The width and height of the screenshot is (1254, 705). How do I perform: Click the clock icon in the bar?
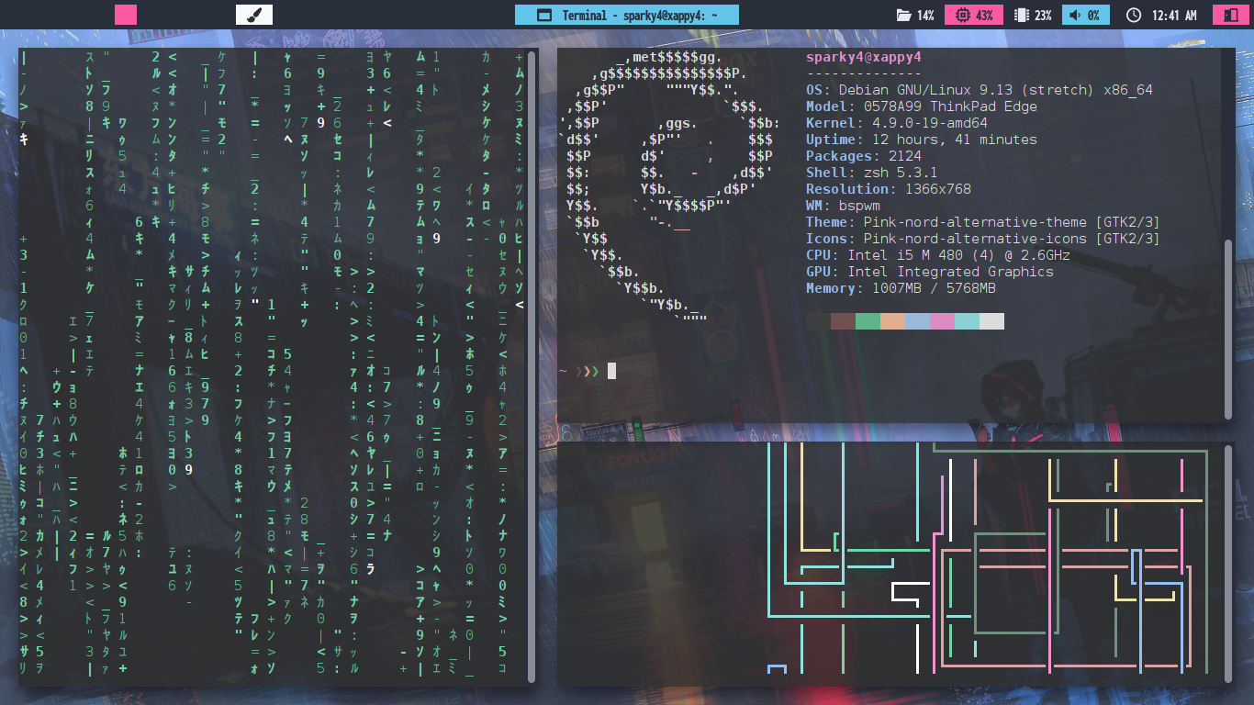point(1133,15)
